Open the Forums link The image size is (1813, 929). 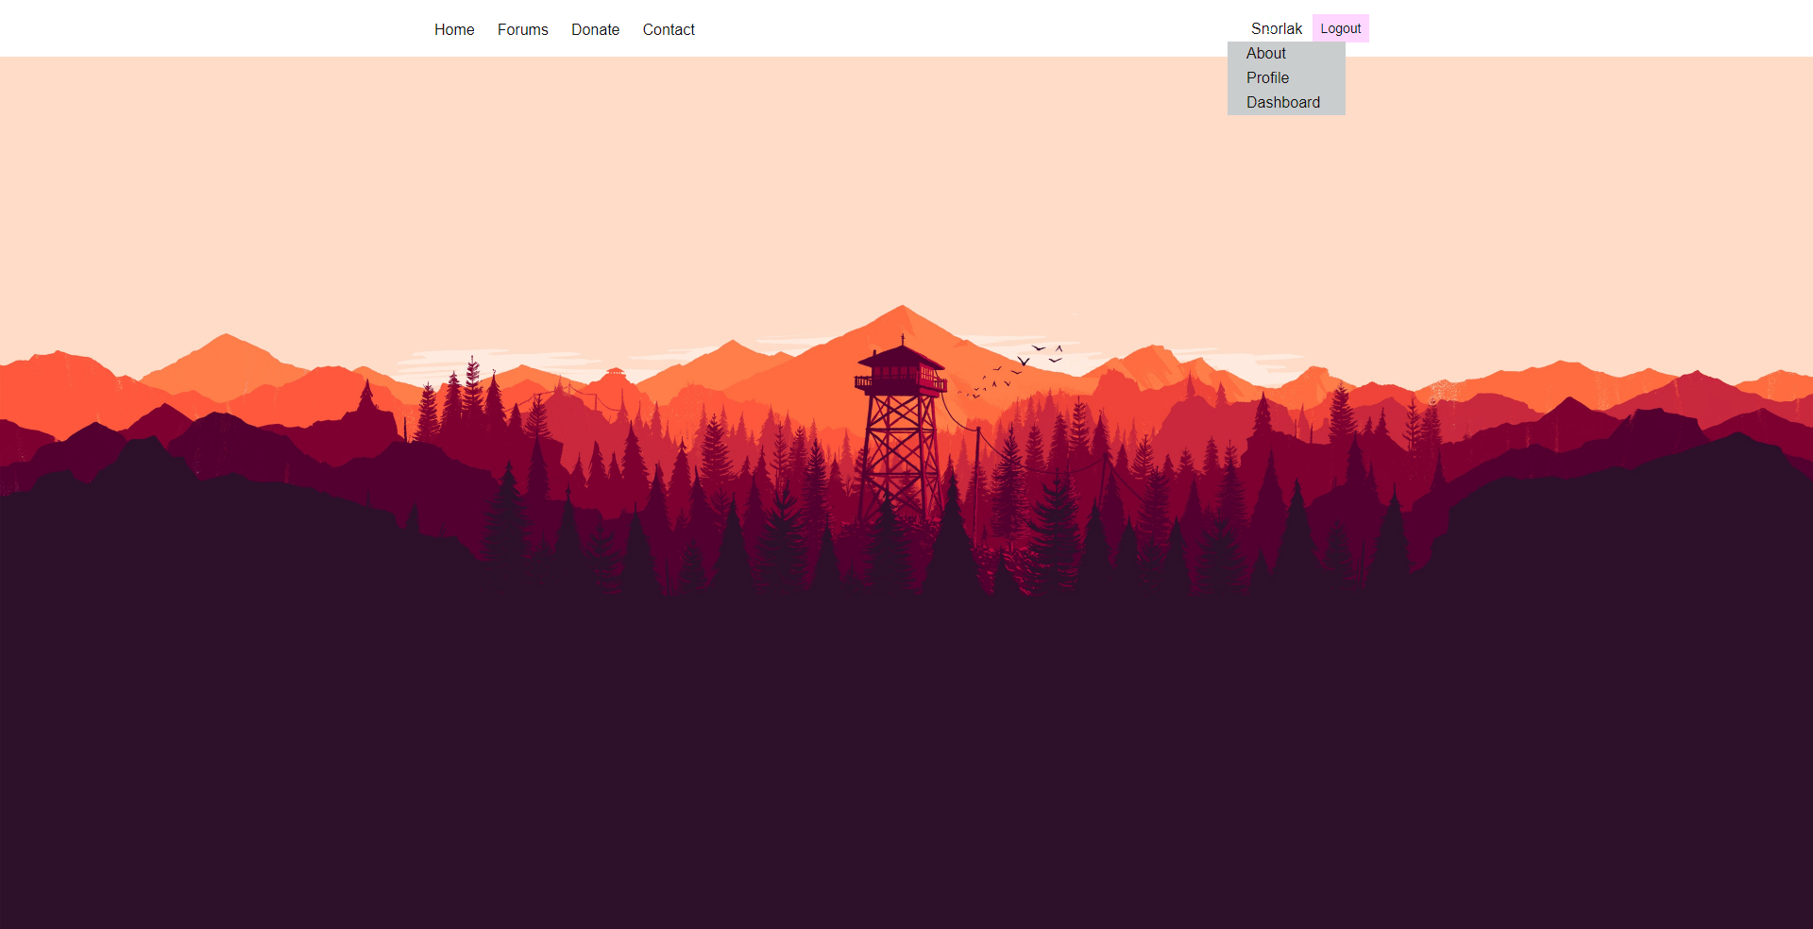point(522,29)
